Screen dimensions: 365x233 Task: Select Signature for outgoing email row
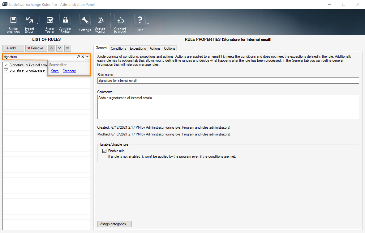tap(28, 70)
